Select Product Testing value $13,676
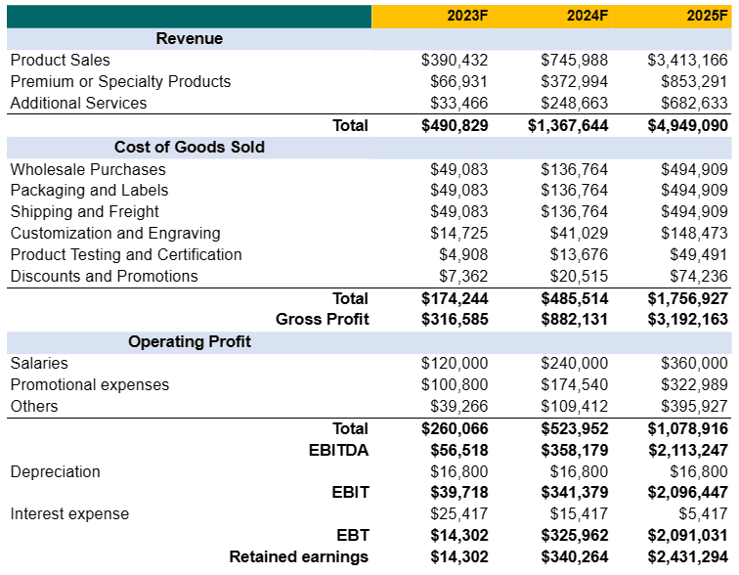This screenshot has width=739, height=575. tap(579, 255)
